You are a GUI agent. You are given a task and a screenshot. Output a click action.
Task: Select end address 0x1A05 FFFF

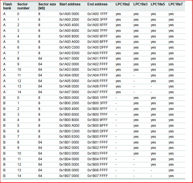[98, 81]
